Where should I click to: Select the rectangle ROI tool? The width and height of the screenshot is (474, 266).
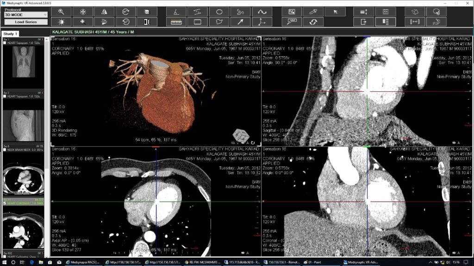(198, 22)
